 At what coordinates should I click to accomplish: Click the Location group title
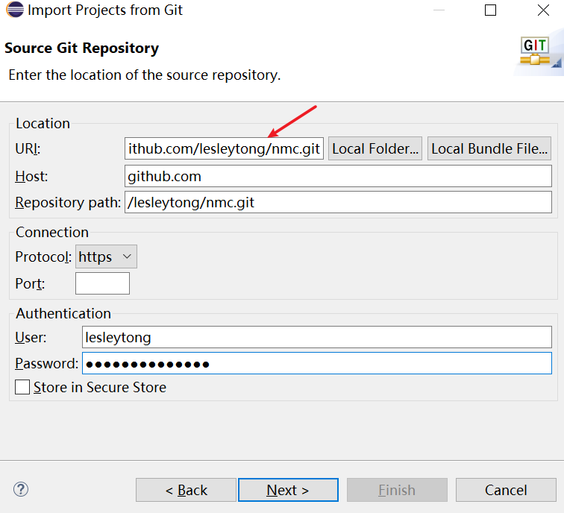(43, 123)
